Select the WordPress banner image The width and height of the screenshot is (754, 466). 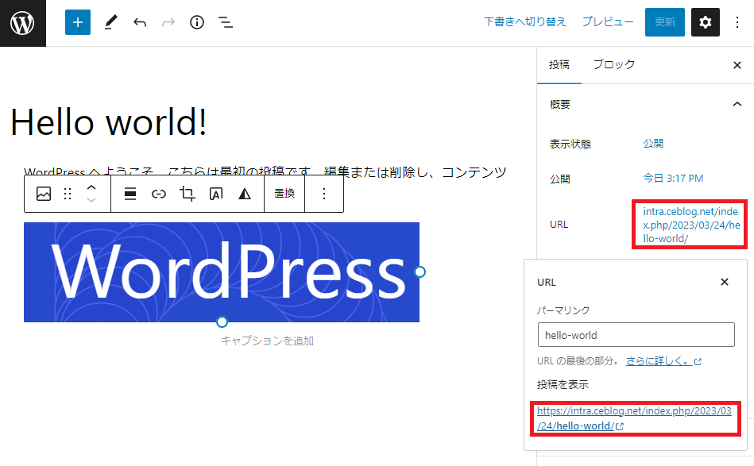point(222,272)
